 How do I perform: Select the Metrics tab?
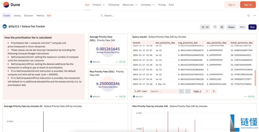tap(40, 16)
